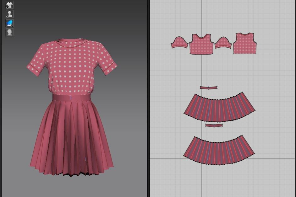Select the lower waistband pattern piece
The width and height of the screenshot is (296, 197).
(x=214, y=125)
